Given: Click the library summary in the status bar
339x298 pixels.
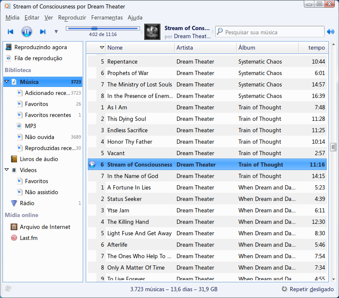Looking at the screenshot, I should (174, 289).
